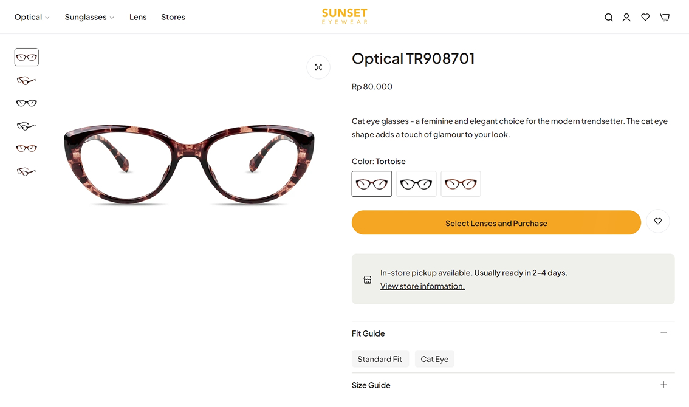
Task: Collapse the Fit Guide section
Action: 663,333
